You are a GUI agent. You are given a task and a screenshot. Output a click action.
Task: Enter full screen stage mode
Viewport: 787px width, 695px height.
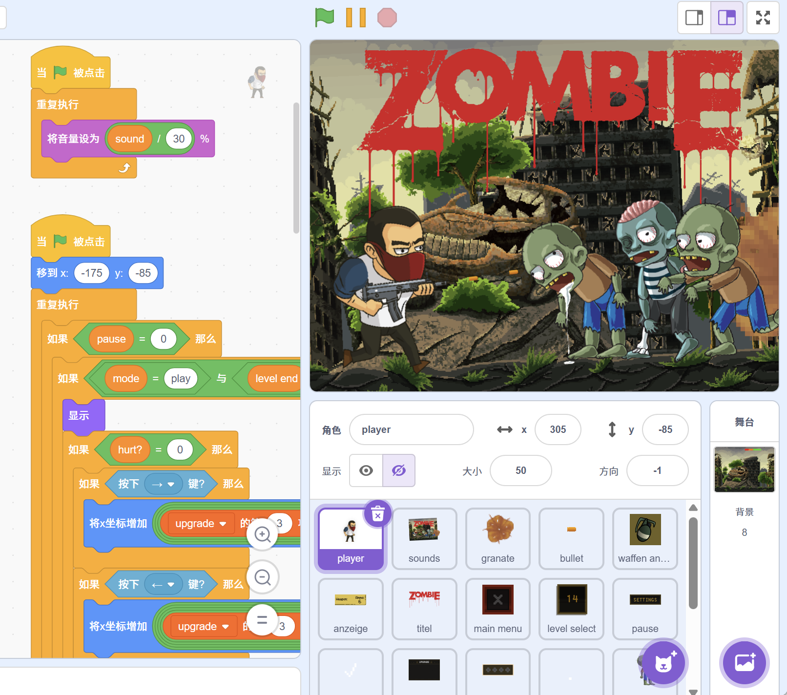tap(763, 18)
